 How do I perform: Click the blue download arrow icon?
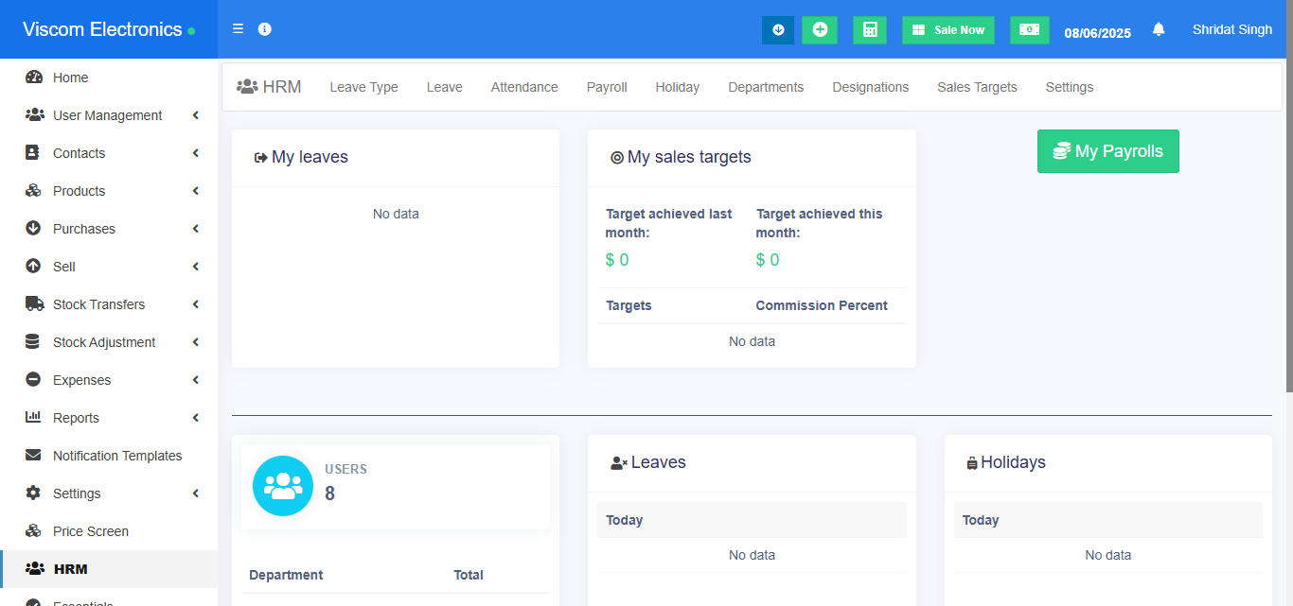pos(778,30)
